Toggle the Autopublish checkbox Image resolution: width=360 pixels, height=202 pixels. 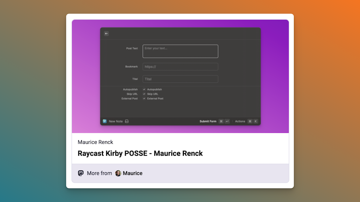[x=144, y=89]
